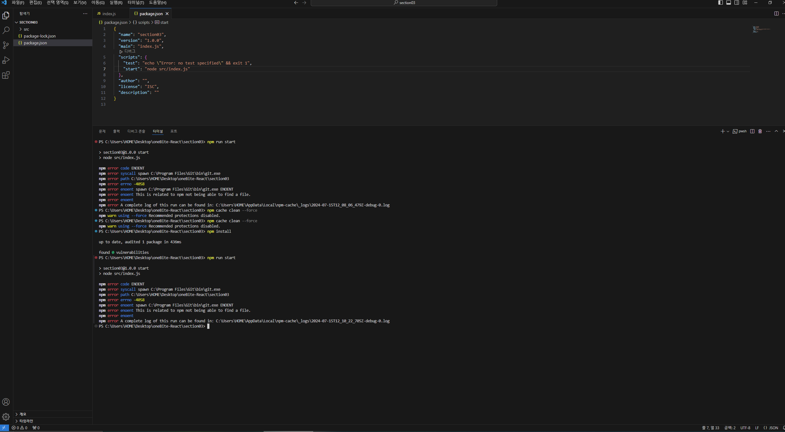The height and width of the screenshot is (432, 785).
Task: Close the package.json editor tab
Action: 167,14
